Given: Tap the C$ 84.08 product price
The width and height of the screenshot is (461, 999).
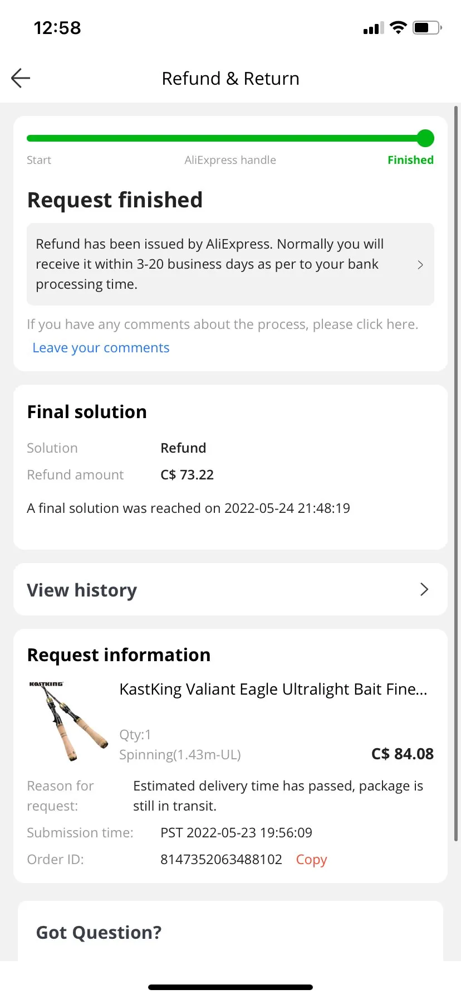Looking at the screenshot, I should click(402, 754).
